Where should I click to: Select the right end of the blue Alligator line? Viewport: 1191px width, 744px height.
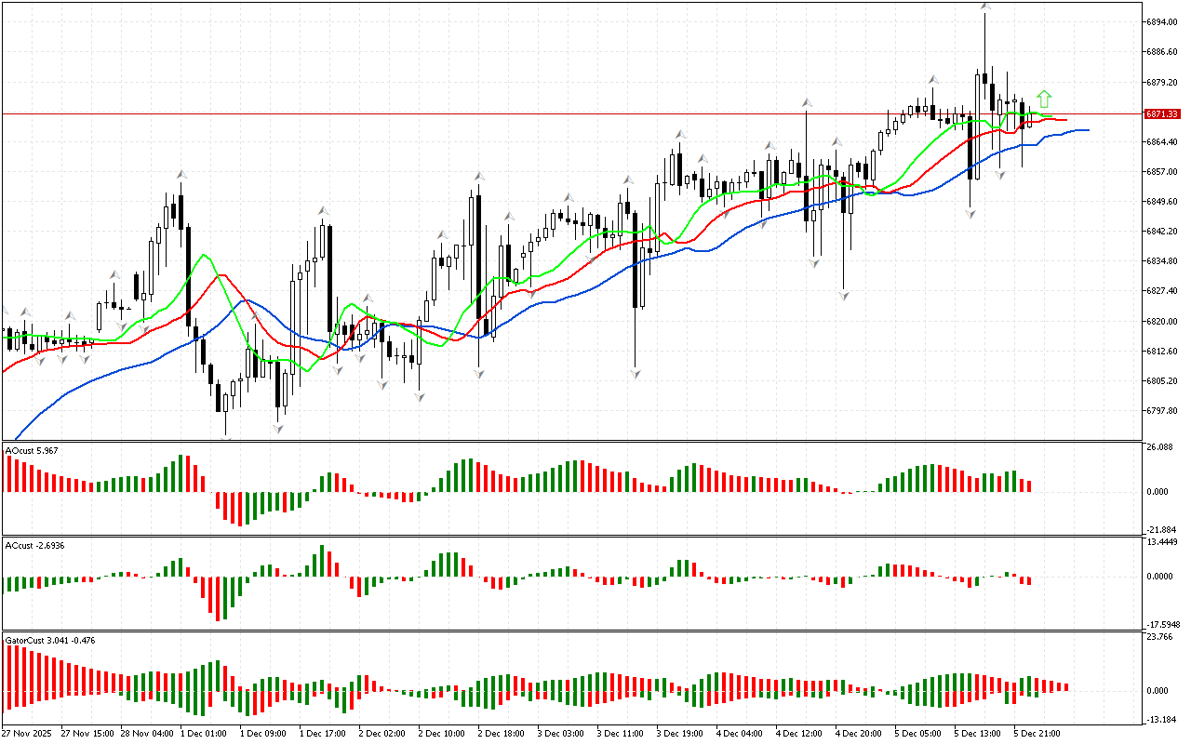coord(1086,130)
